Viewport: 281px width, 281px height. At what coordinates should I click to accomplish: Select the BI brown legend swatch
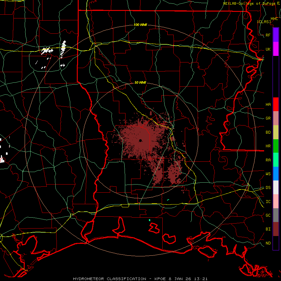coord(276,229)
